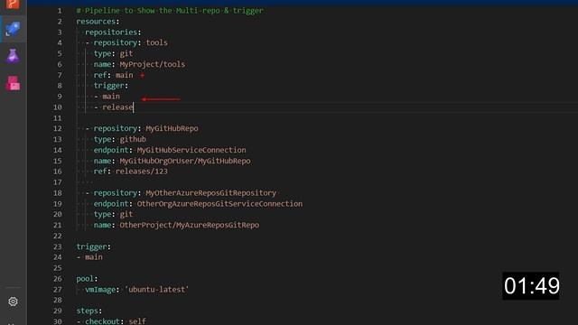Screen dimensions: 578x325
Task: Click the 'steps:' key on line 29
Action: coord(89,311)
